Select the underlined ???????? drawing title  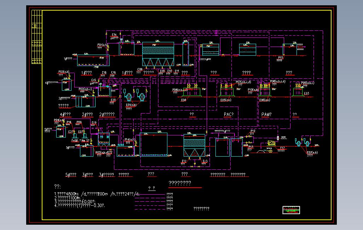(180, 183)
